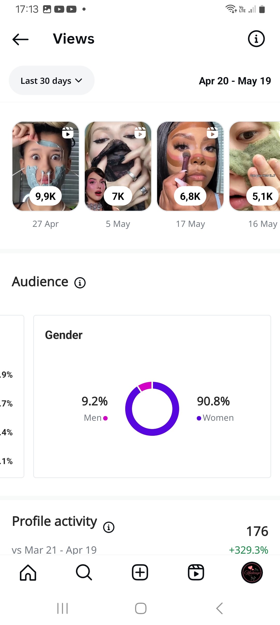Open the reel with 7K views
This screenshot has width=280, height=625.
pos(118,166)
